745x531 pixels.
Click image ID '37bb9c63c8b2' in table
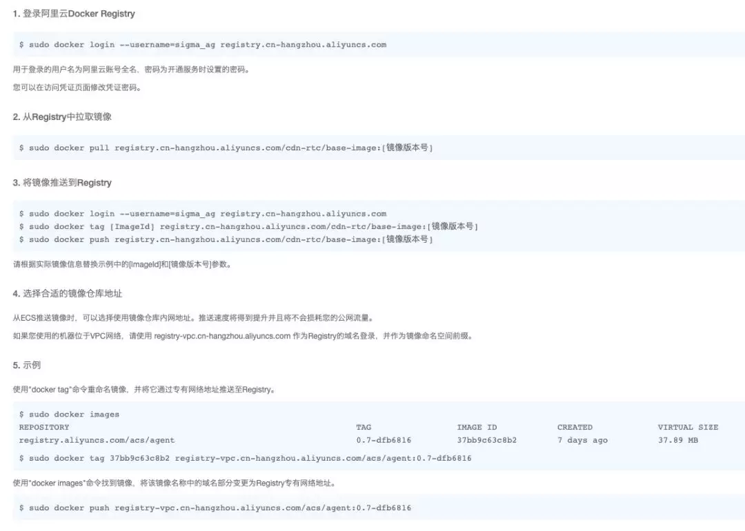(x=487, y=440)
